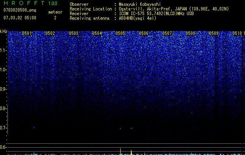This screenshot has height=155, width=245.
Task: Click the Receiver label
Action: click(79, 14)
